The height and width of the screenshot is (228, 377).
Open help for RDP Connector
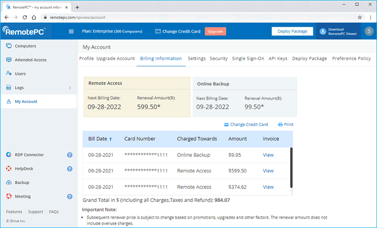pos(70,155)
